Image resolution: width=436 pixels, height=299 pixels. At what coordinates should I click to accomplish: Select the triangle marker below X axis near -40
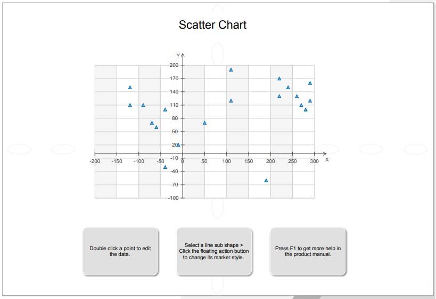pyautogui.click(x=165, y=167)
